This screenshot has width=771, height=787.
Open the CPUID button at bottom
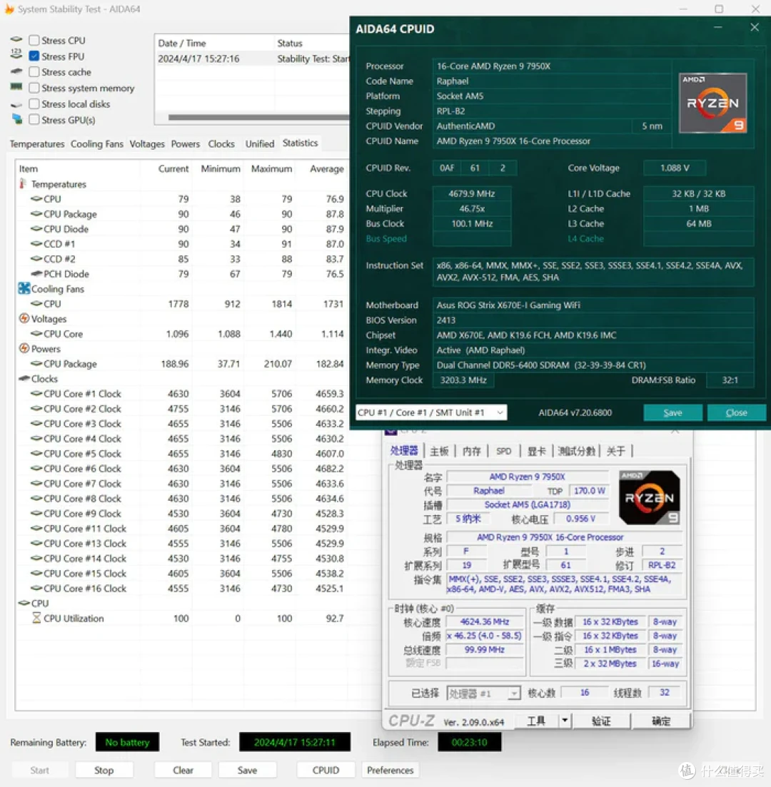pyautogui.click(x=326, y=770)
